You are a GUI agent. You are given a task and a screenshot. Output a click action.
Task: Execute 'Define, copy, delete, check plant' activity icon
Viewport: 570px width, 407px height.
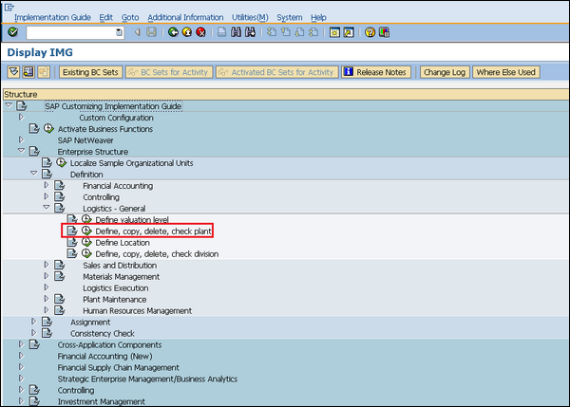pyautogui.click(x=86, y=231)
